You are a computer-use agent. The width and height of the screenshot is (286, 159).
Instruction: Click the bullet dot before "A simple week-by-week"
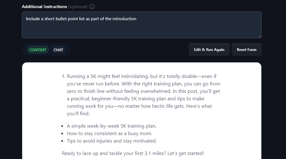point(63,126)
